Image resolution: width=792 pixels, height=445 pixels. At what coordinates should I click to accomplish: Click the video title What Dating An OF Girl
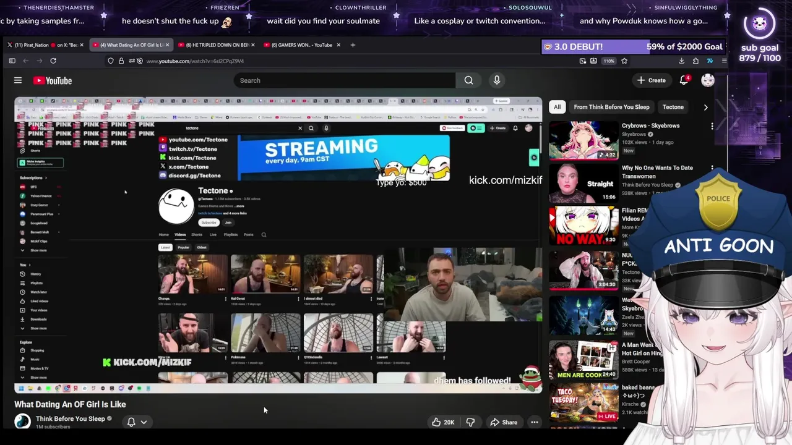coord(70,404)
